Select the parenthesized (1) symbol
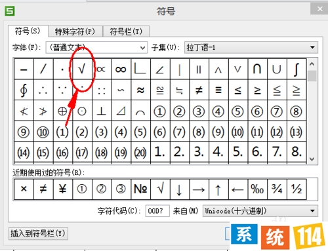The width and height of the screenshot is (328, 251). click(62, 132)
